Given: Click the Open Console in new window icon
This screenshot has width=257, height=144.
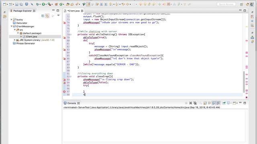Looking at the screenshot, I should click(235, 103).
